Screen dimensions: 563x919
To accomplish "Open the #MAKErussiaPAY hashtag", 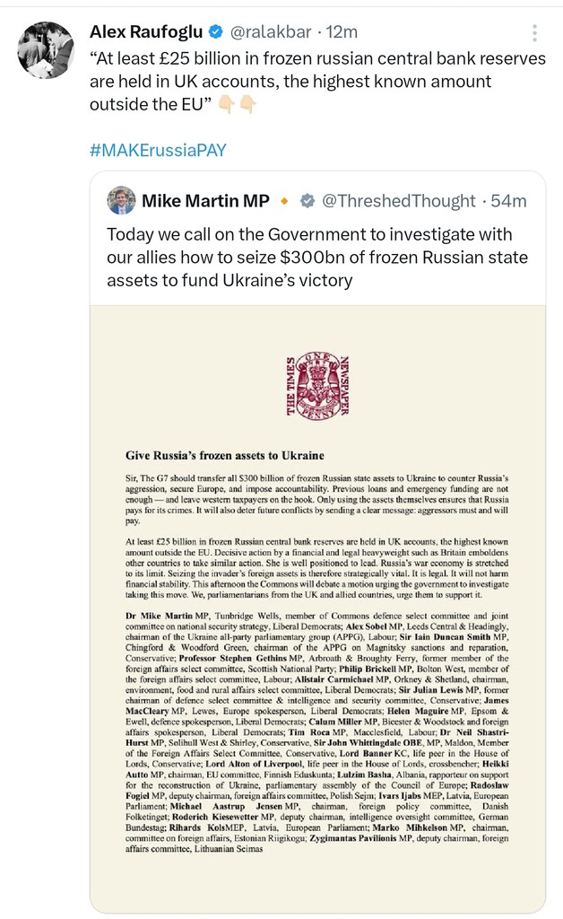I will coord(158,149).
